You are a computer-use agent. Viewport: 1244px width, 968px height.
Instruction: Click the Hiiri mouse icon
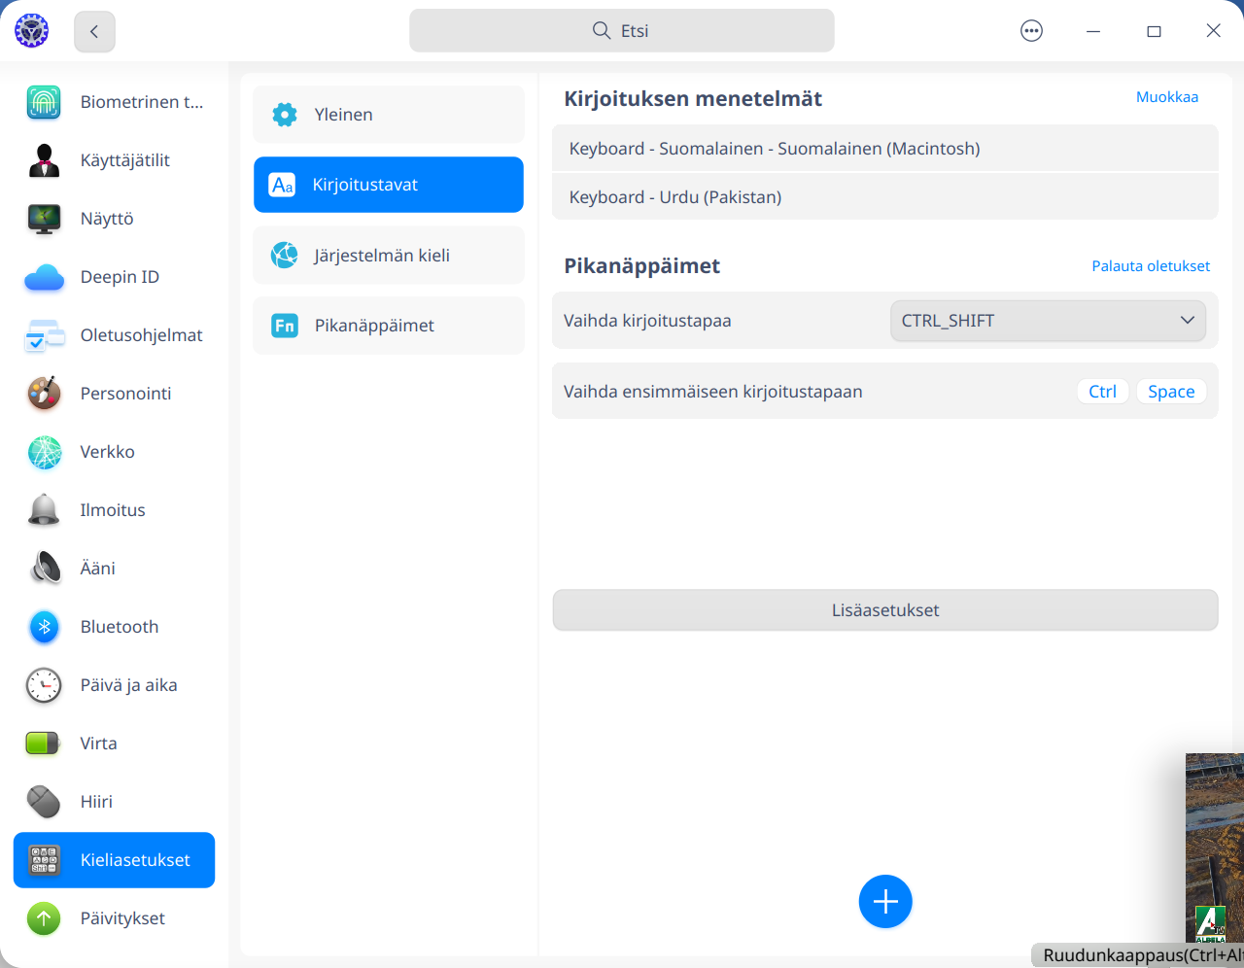44,802
